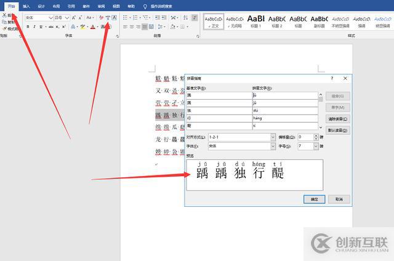Viewport: 394px width, 261px height.
Task: Decrease paragraph indent
Action: coord(158,18)
